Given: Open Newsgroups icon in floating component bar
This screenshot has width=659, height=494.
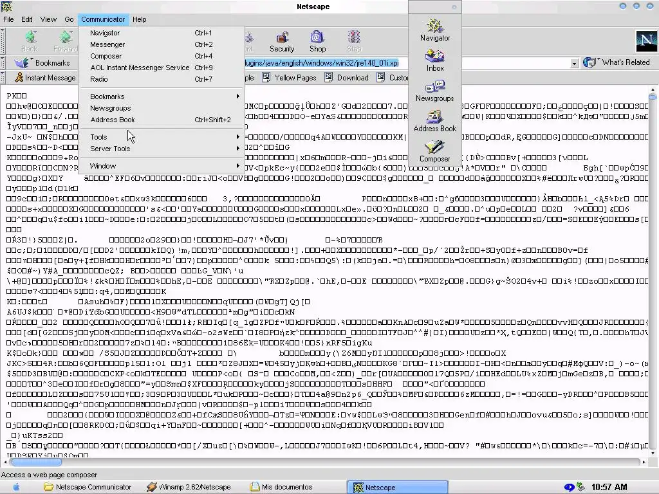Looking at the screenshot, I should click(x=434, y=91).
